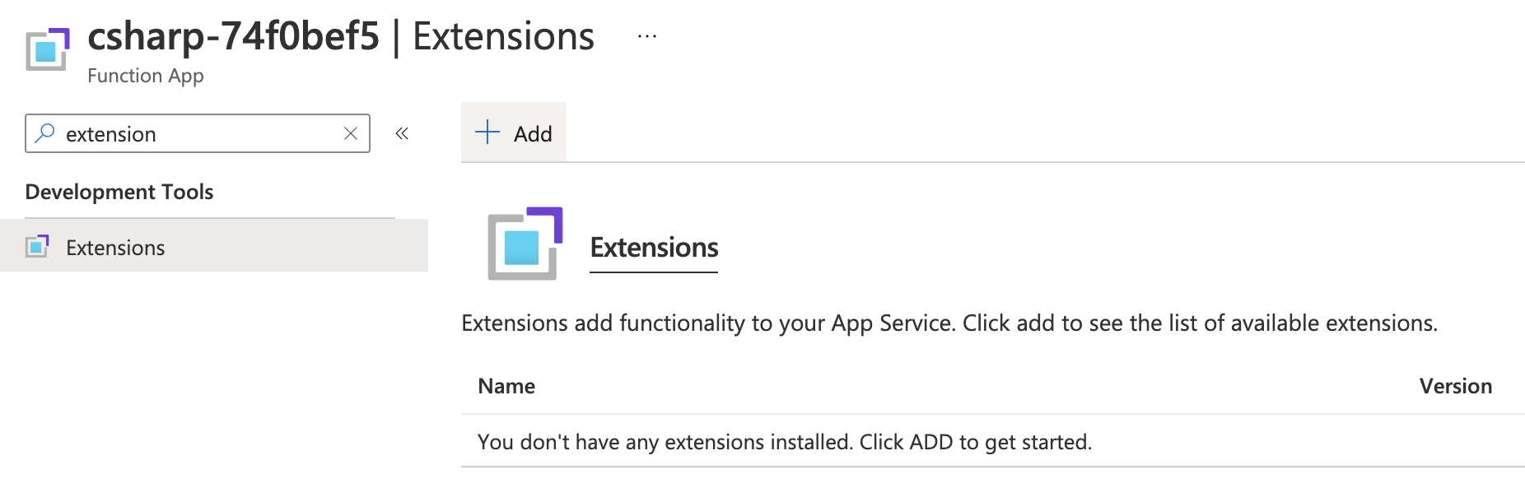Screen dimensions: 1525x502
Task: Sort extensions by the Name column
Action: 506,385
